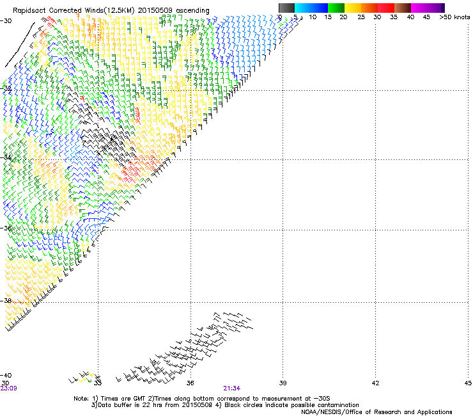Click the longitude label 39

coord(283,383)
